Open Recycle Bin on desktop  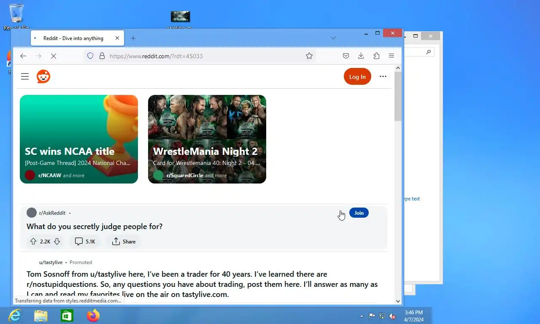pyautogui.click(x=16, y=16)
